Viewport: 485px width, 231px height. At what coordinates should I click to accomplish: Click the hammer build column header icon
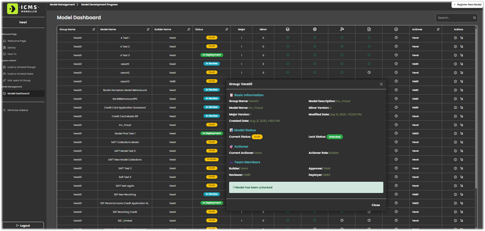[x=342, y=29]
